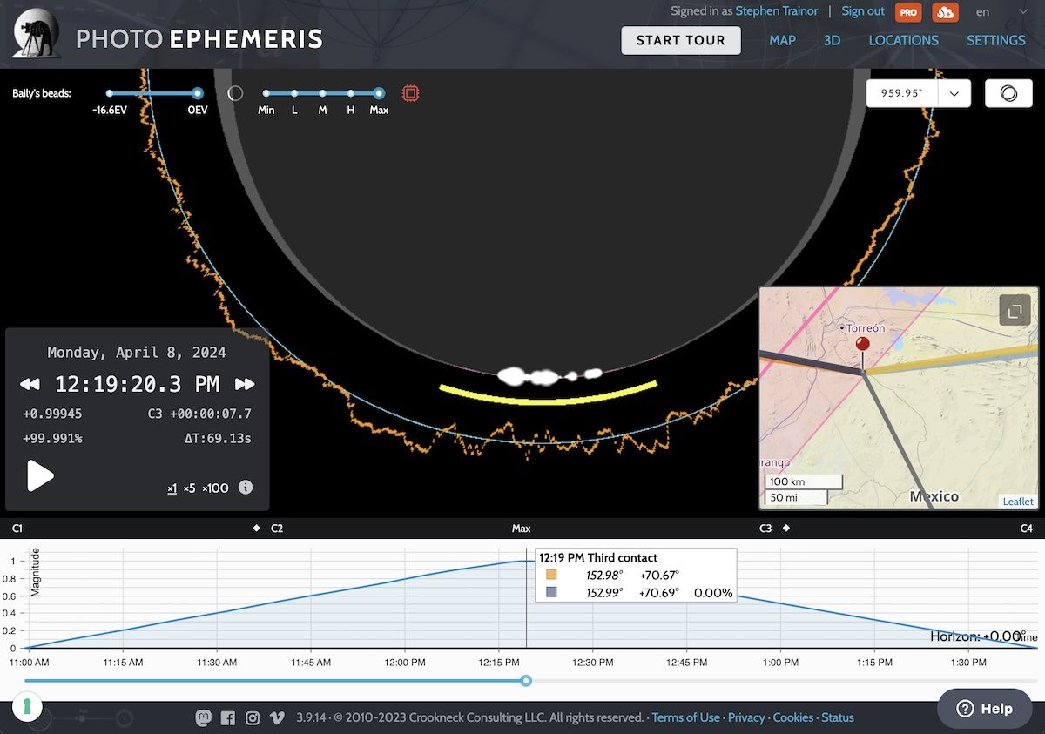Image resolution: width=1045 pixels, height=734 pixels.
Task: Set Baily's beads detail to Max
Action: point(379,93)
